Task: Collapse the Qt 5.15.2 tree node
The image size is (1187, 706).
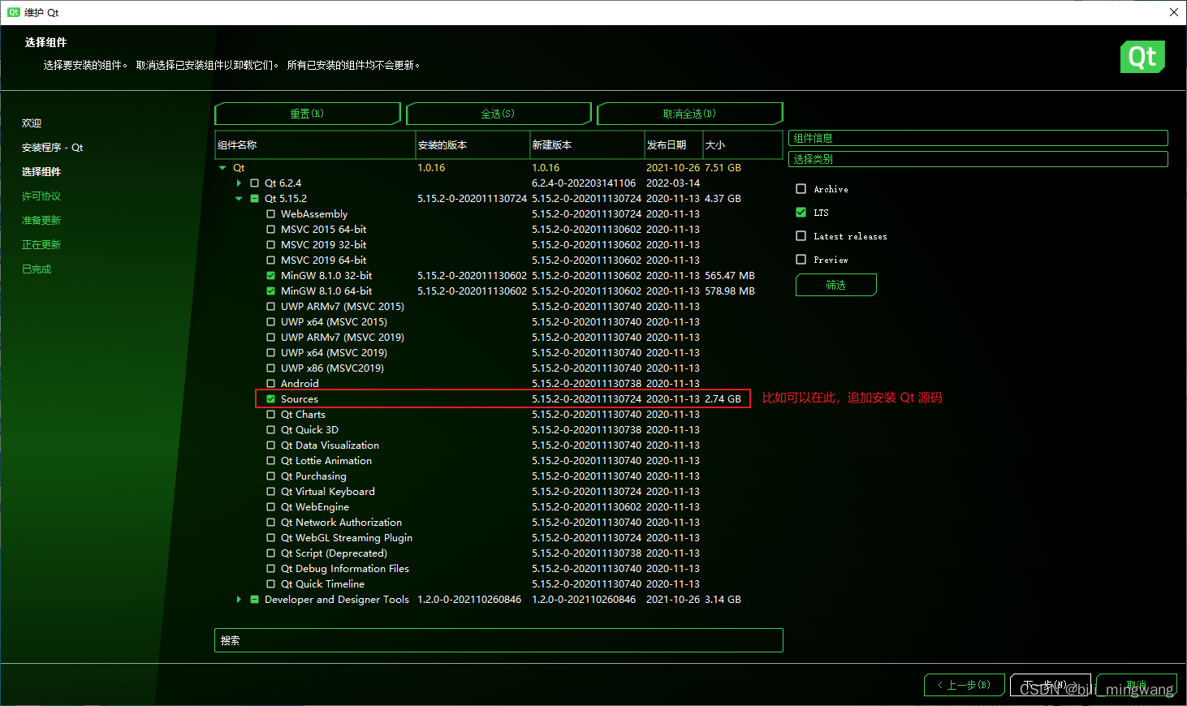Action: click(239, 199)
